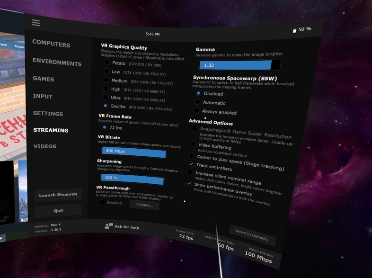The height and width of the screenshot is (278, 372).
Task: Set Synchronous Spacewarp to Always enabled
Action: (x=196, y=110)
